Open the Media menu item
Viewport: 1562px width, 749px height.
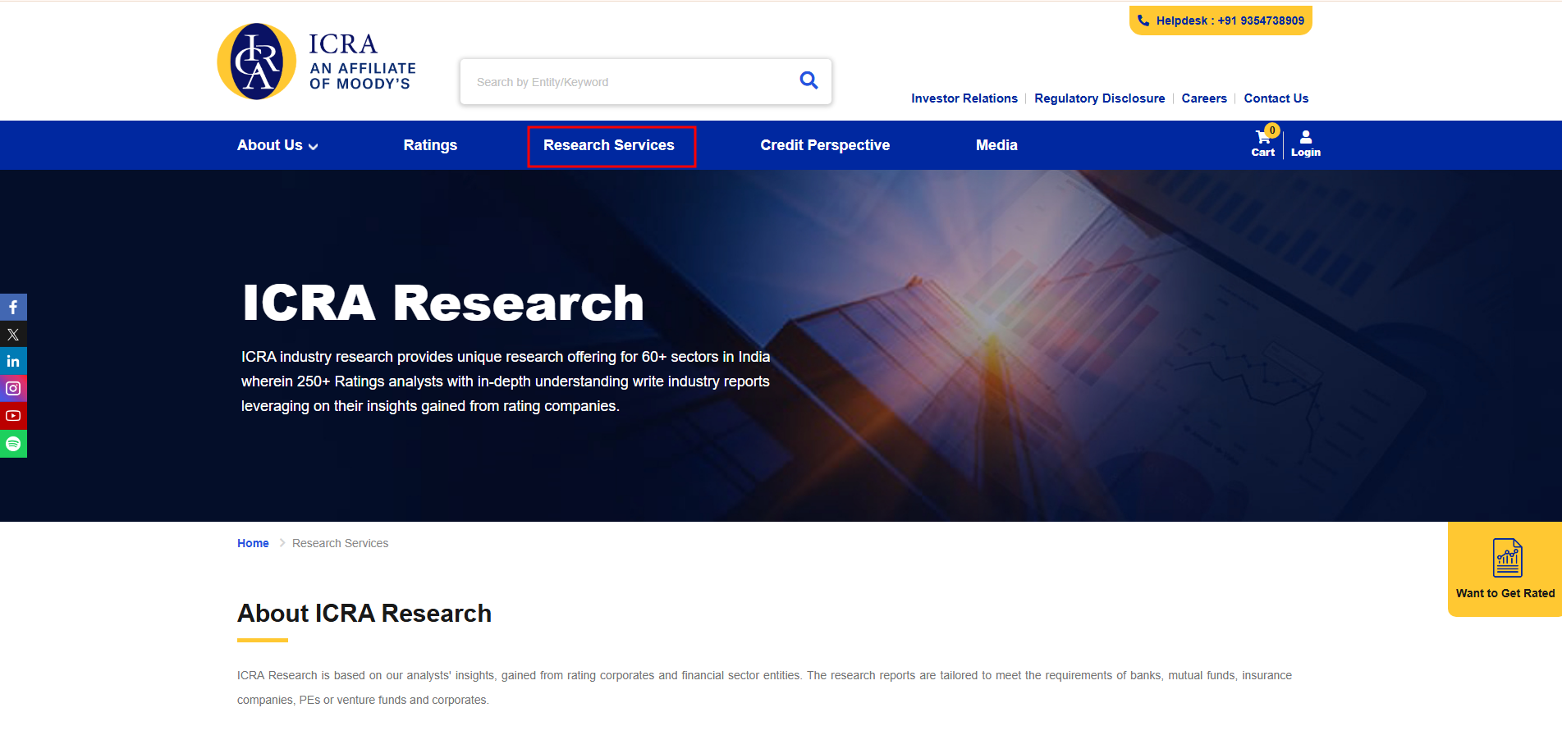point(996,145)
